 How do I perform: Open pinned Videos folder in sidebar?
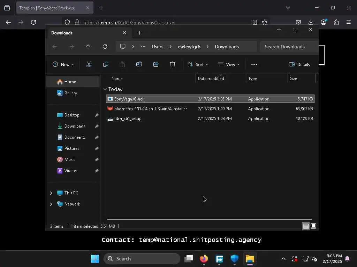tap(73, 171)
